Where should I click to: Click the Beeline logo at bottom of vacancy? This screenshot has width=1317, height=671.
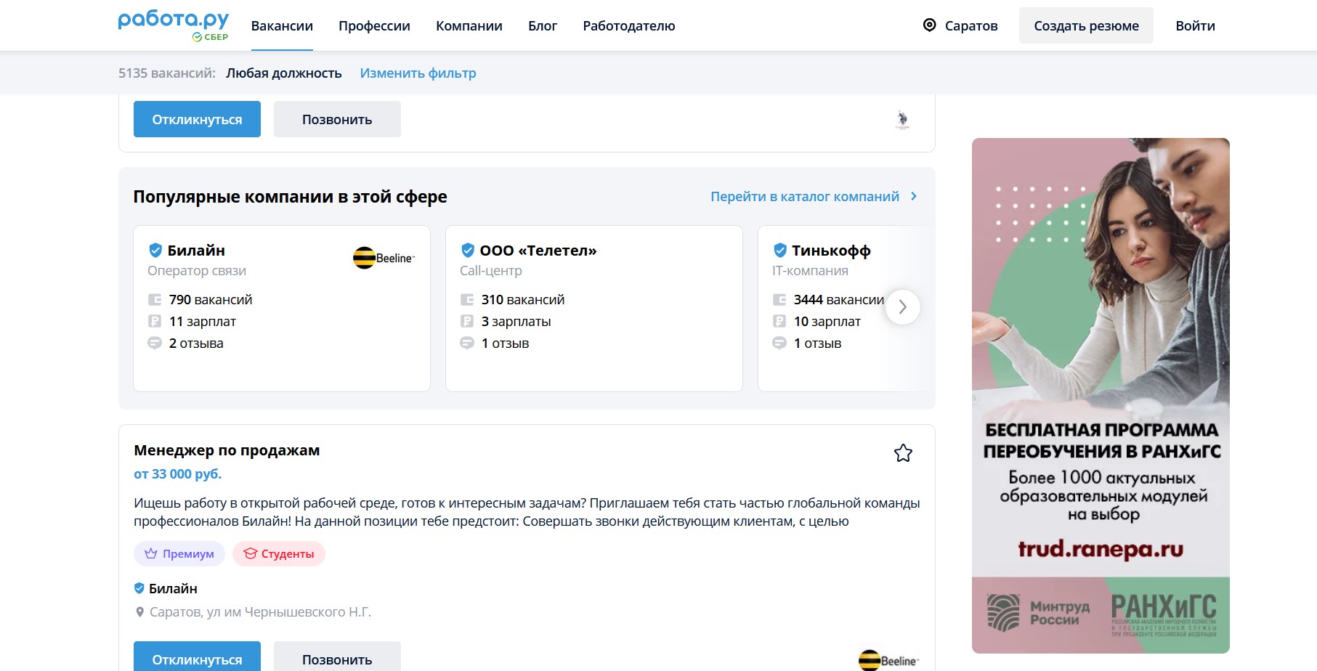888,661
